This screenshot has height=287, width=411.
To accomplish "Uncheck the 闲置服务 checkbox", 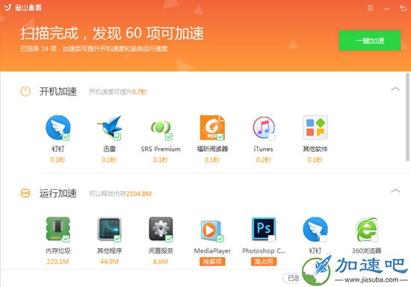I will [169, 238].
